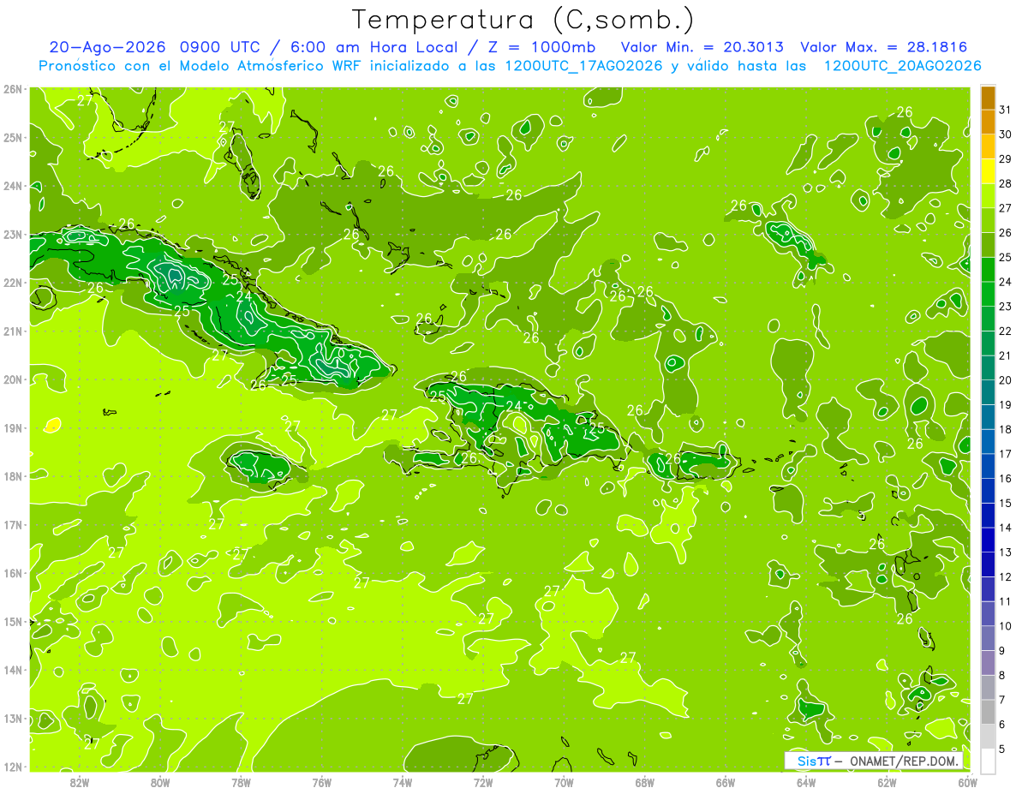Click the "24N" latitude label

click(x=13, y=186)
